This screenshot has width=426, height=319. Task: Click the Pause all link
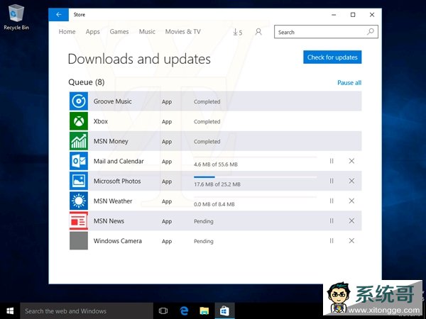[349, 83]
